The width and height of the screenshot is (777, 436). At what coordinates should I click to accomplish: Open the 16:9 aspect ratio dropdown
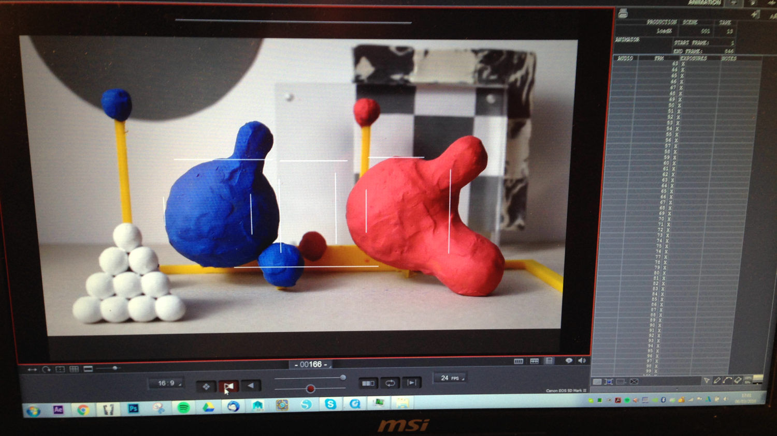pyautogui.click(x=167, y=383)
